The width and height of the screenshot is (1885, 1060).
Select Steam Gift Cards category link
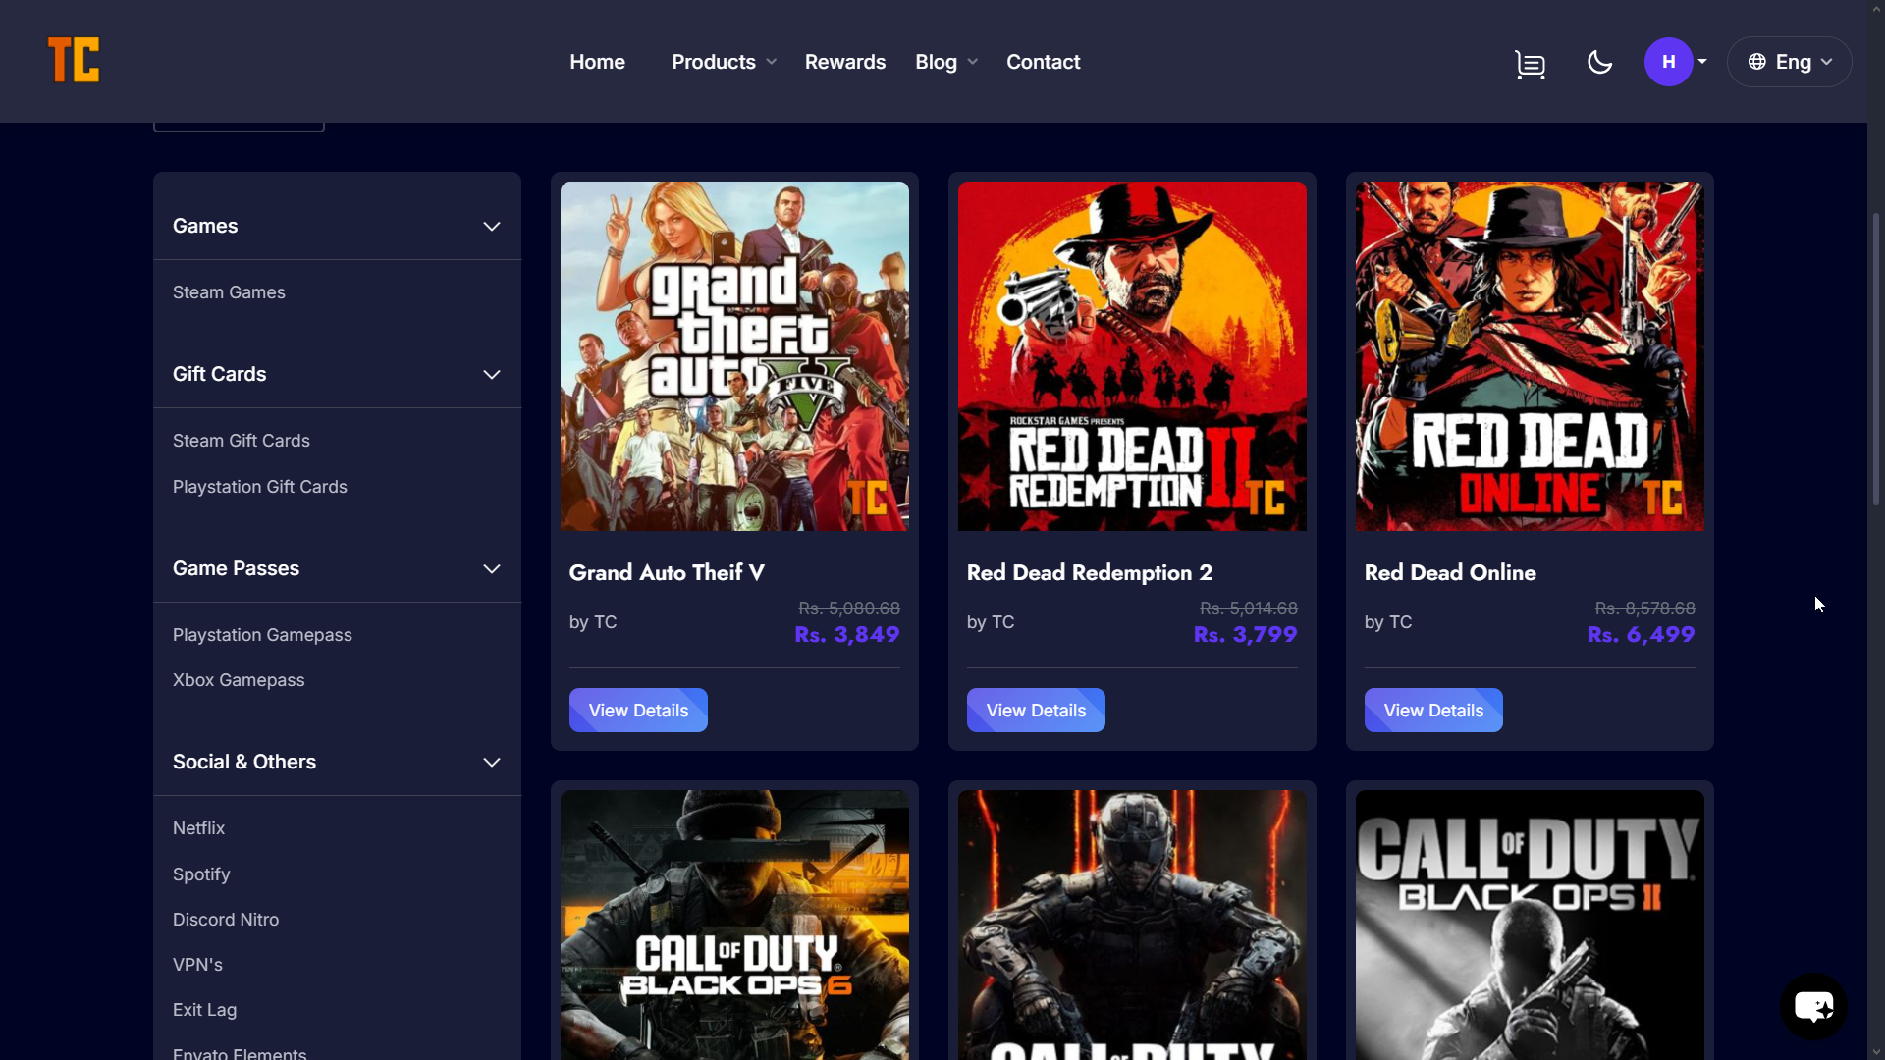[x=242, y=441]
